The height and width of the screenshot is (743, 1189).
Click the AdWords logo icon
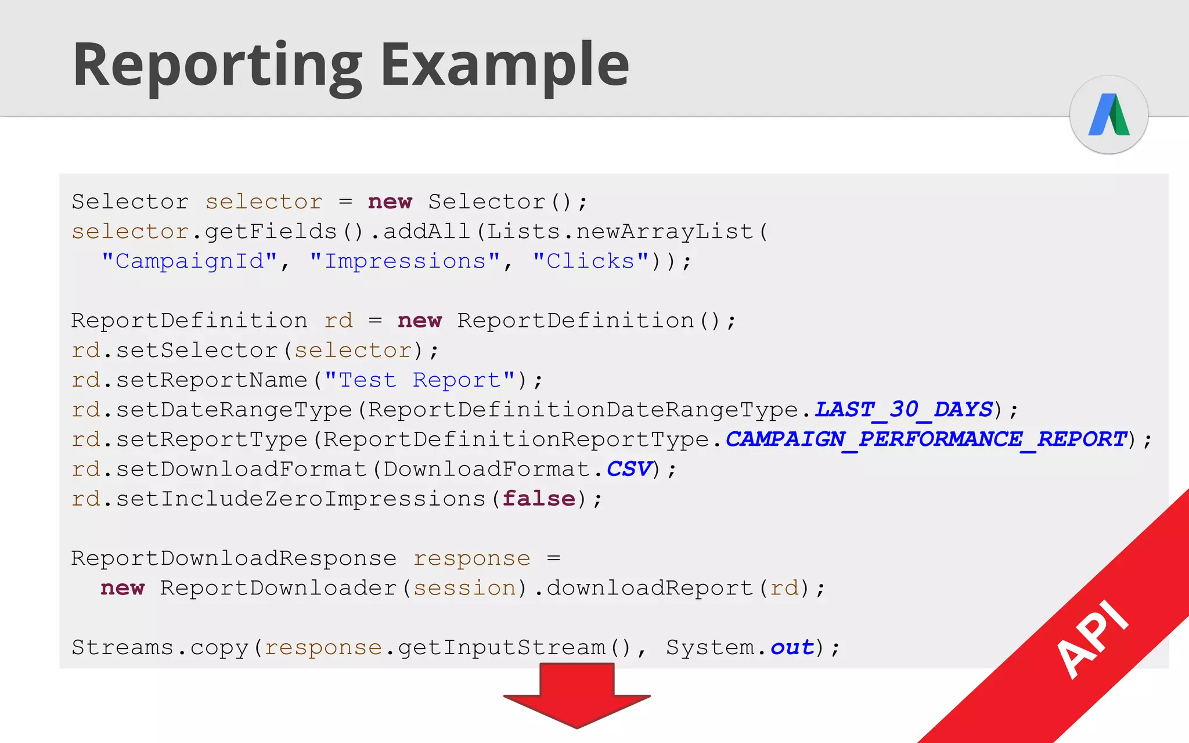[x=1109, y=114]
